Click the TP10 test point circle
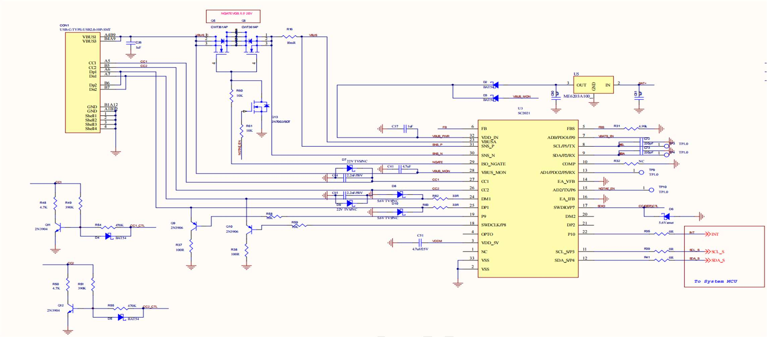 (651, 190)
